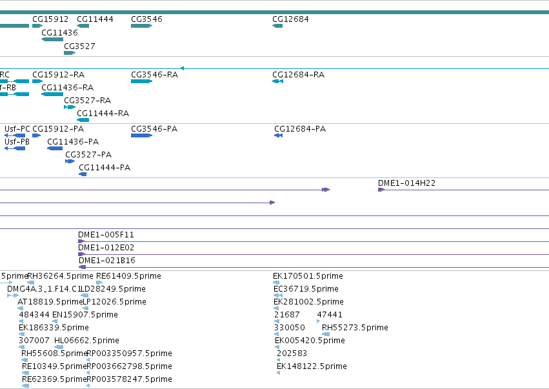Select the EK281002.5prime EST
The height and width of the screenshot is (389, 549).
coord(276,308)
